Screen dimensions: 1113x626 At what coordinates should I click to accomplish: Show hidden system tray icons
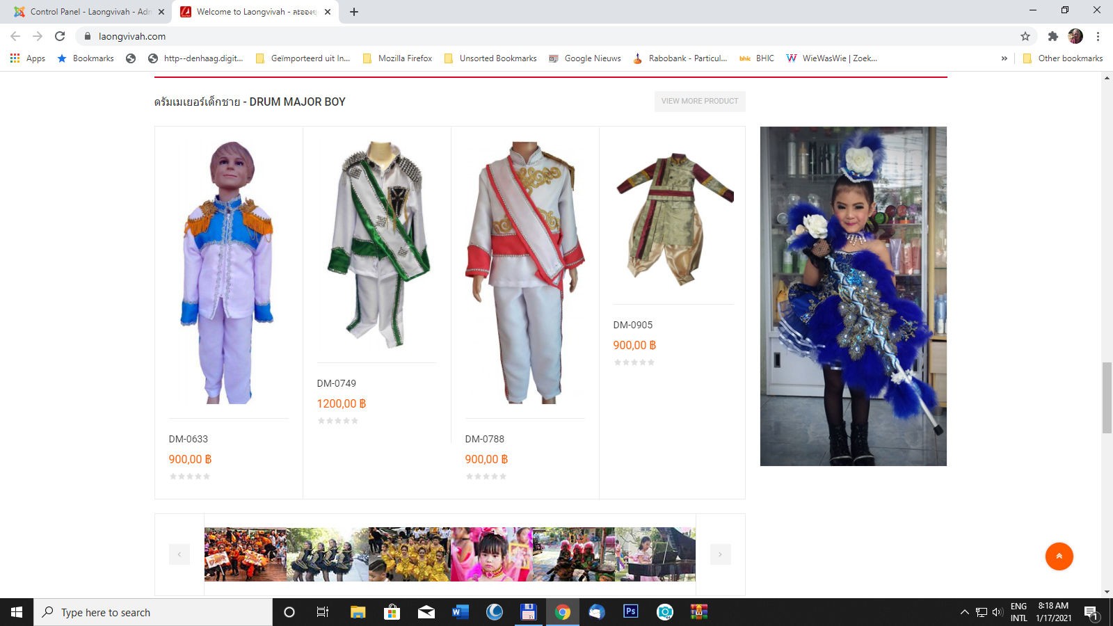[x=964, y=612]
